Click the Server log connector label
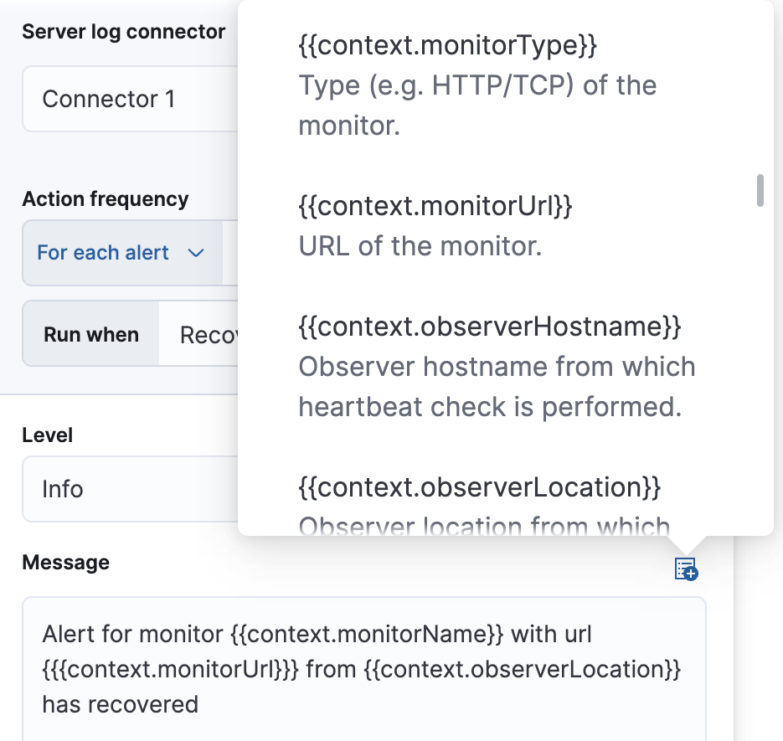The height and width of the screenshot is (741, 783). (123, 31)
